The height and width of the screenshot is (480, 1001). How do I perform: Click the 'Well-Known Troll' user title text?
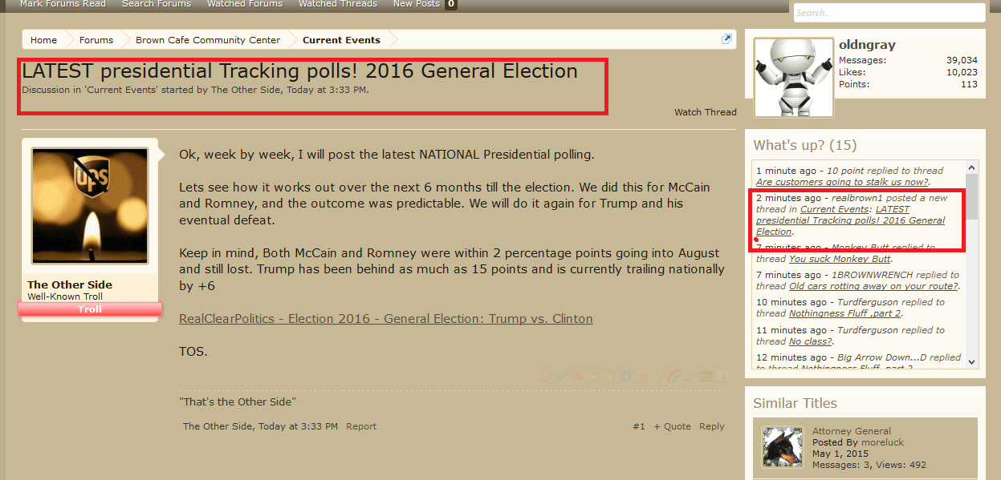pyautogui.click(x=65, y=296)
